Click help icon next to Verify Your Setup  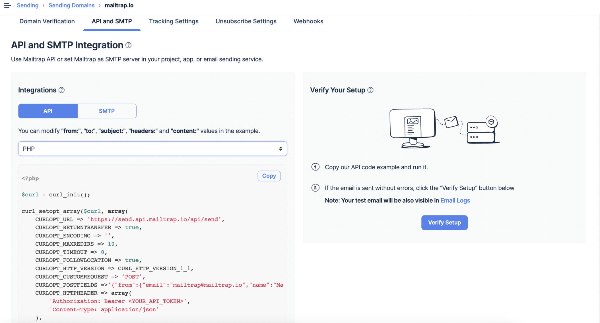pyautogui.click(x=370, y=90)
